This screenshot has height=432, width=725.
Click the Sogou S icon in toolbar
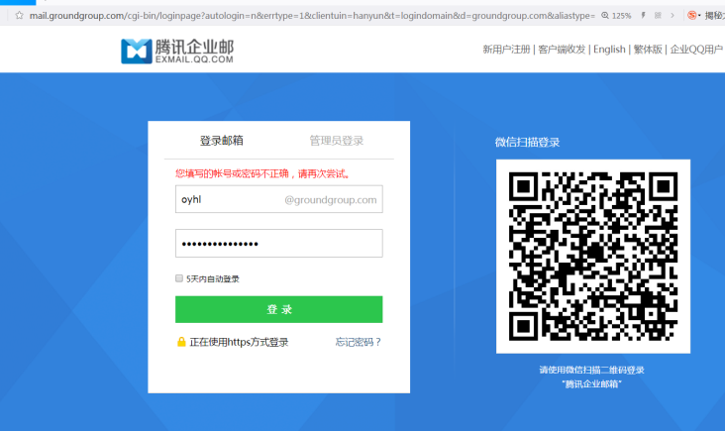pyautogui.click(x=691, y=15)
